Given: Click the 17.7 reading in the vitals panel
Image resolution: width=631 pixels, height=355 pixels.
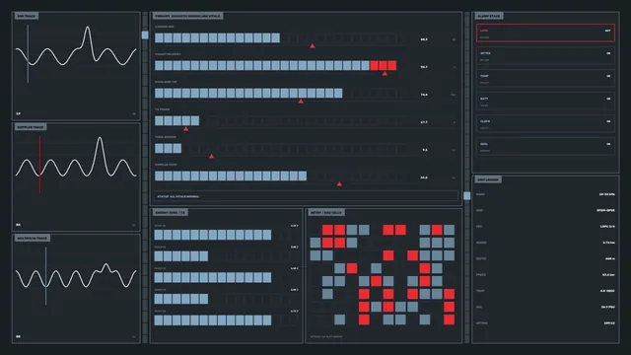Looking at the screenshot, I should pyautogui.click(x=424, y=122).
